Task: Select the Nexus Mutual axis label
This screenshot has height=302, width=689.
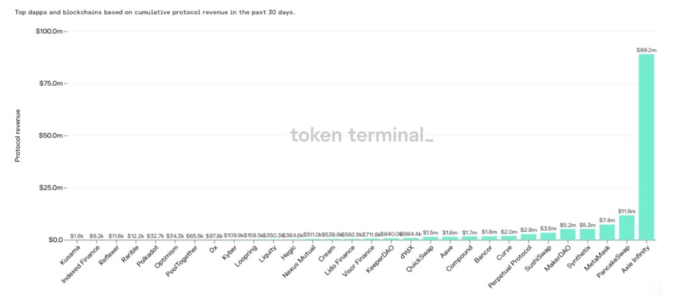Action: click(298, 262)
